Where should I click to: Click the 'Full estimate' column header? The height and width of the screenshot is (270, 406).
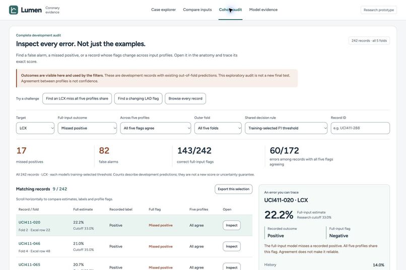tap(83, 209)
